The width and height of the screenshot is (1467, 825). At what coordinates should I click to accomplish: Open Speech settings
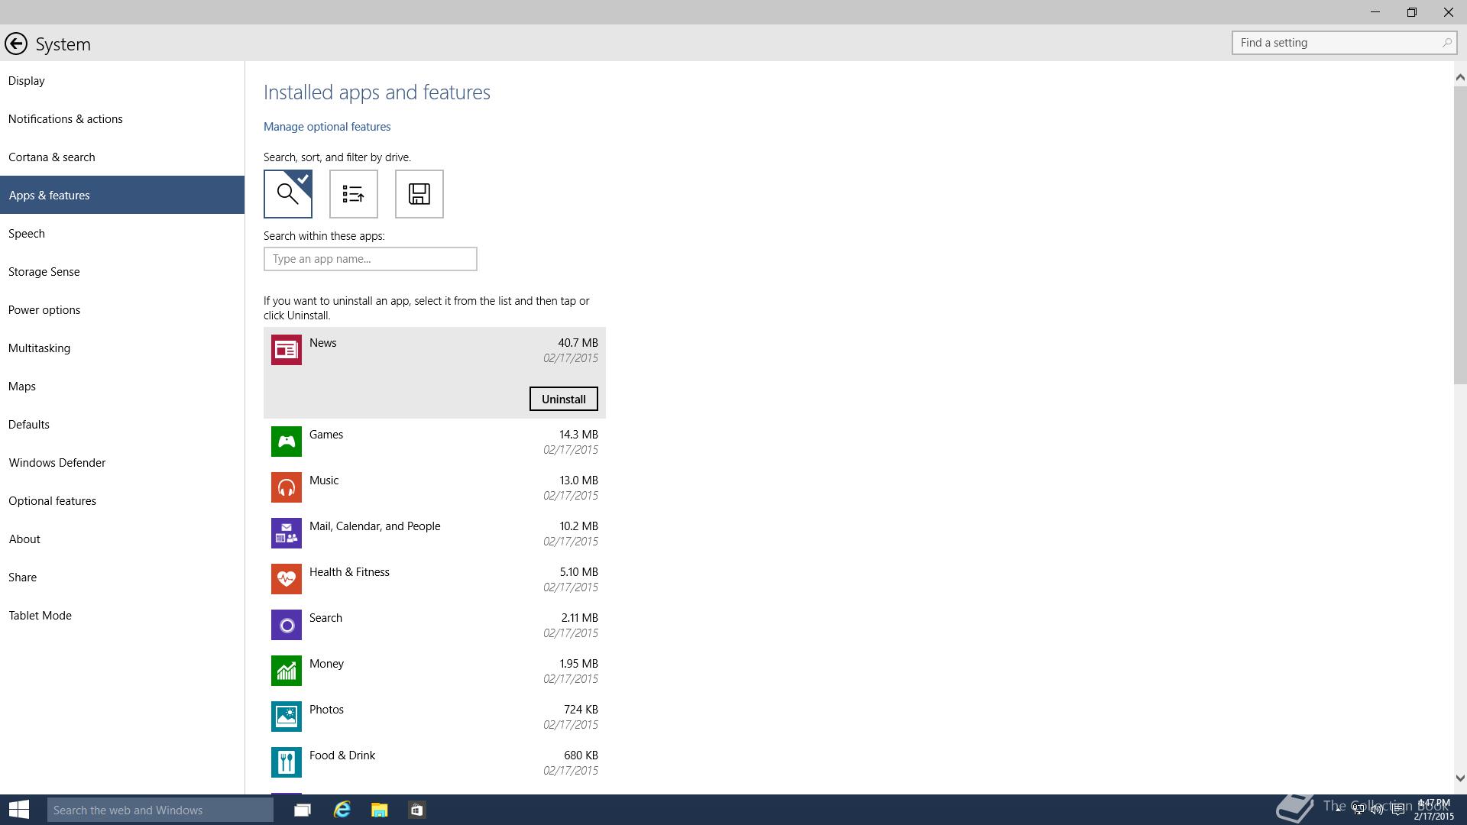coord(122,234)
